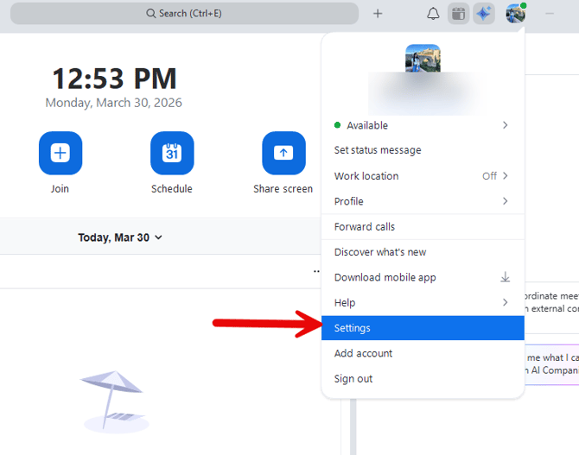579x455 pixels.
Task: Click the Share screen icon
Action: [x=283, y=153]
